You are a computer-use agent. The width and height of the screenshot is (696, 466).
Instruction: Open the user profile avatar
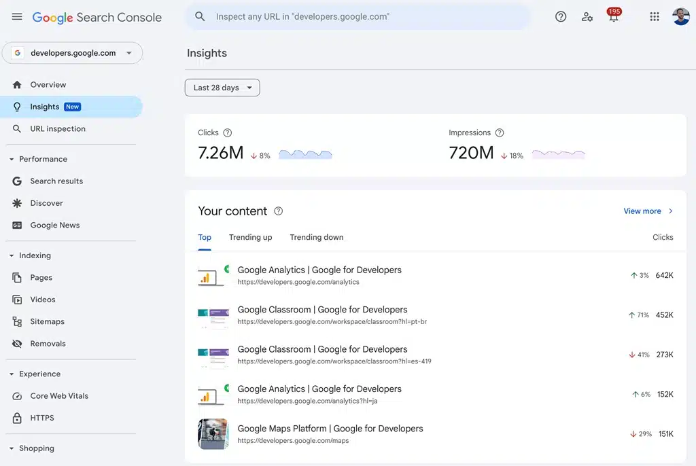680,17
